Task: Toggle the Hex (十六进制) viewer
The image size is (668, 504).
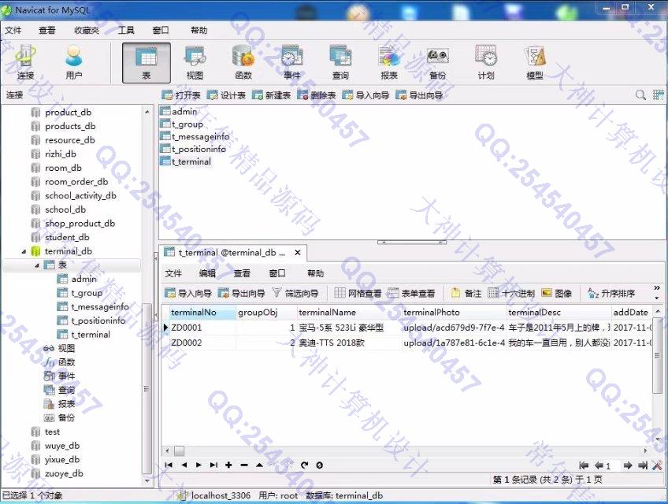Action: [x=511, y=293]
